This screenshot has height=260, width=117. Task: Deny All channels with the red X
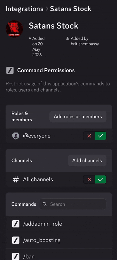point(89,180)
